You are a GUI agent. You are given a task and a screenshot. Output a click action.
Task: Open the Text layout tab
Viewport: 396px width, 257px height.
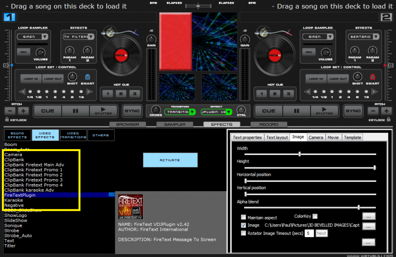(277, 137)
